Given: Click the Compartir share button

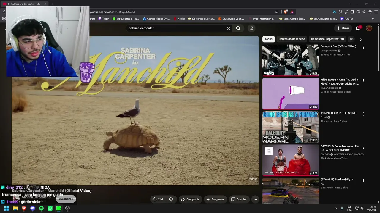Looking at the screenshot, I should [x=190, y=199].
